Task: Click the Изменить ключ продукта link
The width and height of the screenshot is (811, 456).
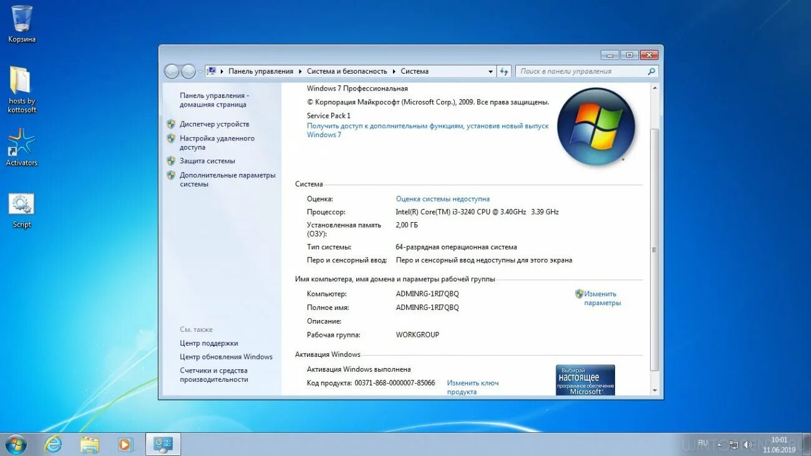Action: 472,387
